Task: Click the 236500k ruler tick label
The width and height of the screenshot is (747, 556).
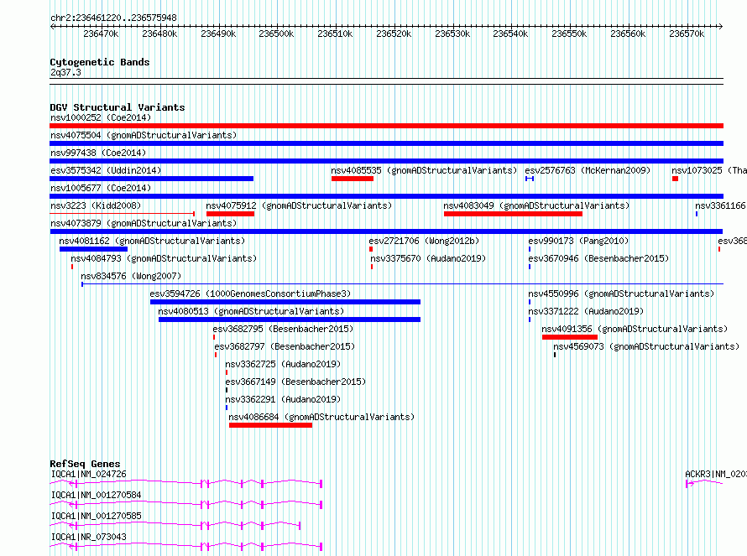Action: (276, 34)
